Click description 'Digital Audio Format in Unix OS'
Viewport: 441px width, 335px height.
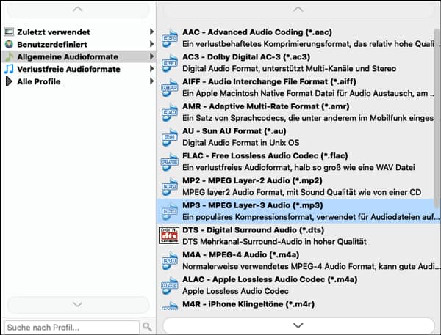pos(241,143)
